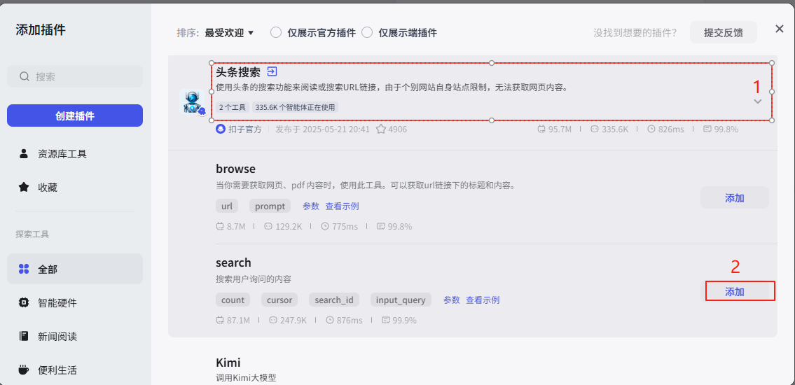Click the search_id parameter tag

click(x=334, y=300)
